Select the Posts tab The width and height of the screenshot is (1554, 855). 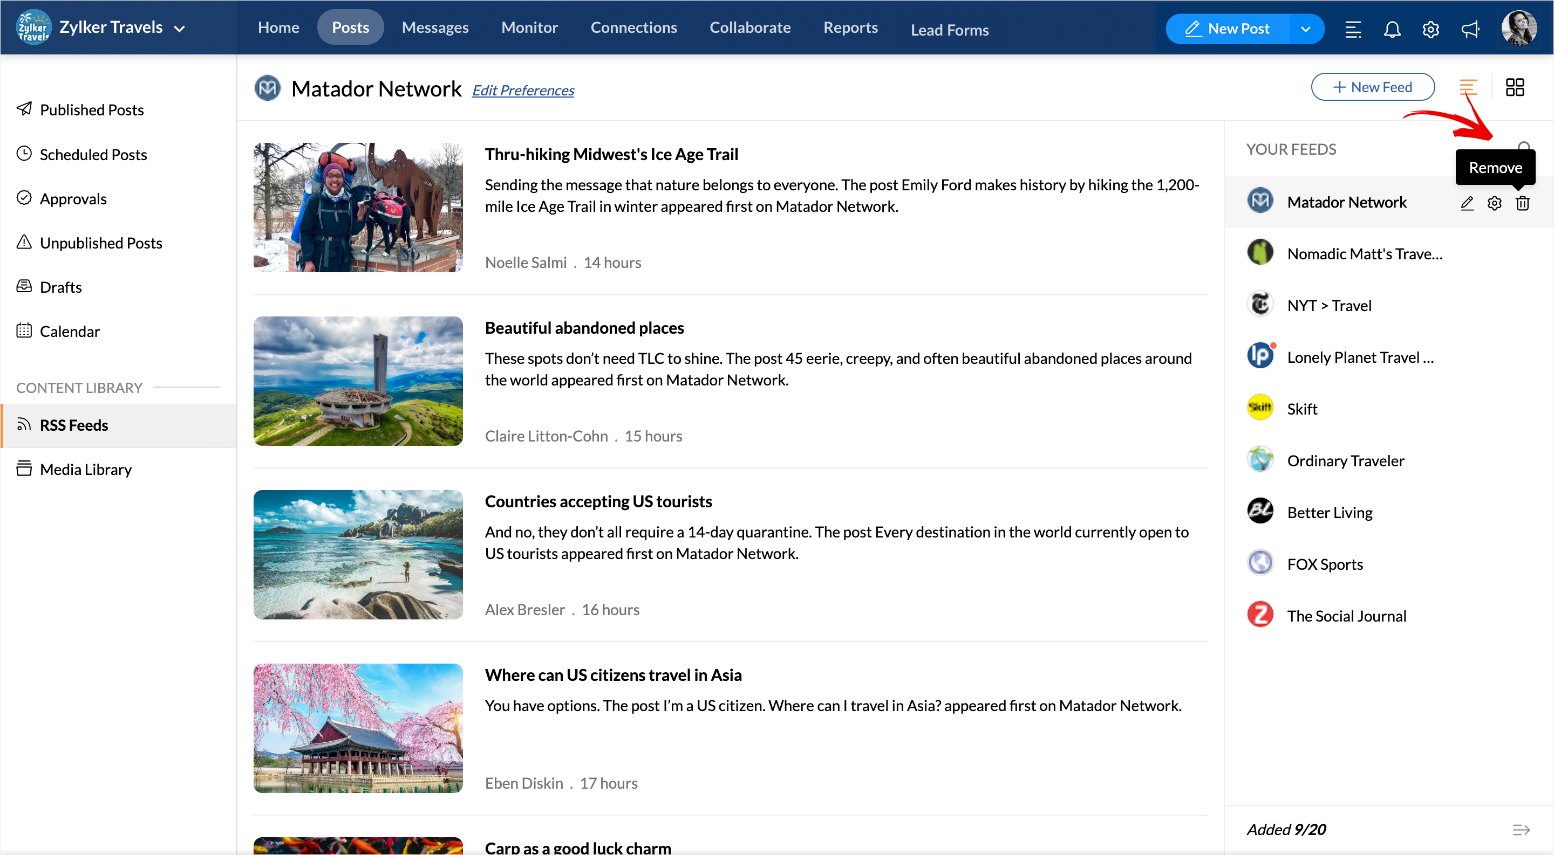350,27
